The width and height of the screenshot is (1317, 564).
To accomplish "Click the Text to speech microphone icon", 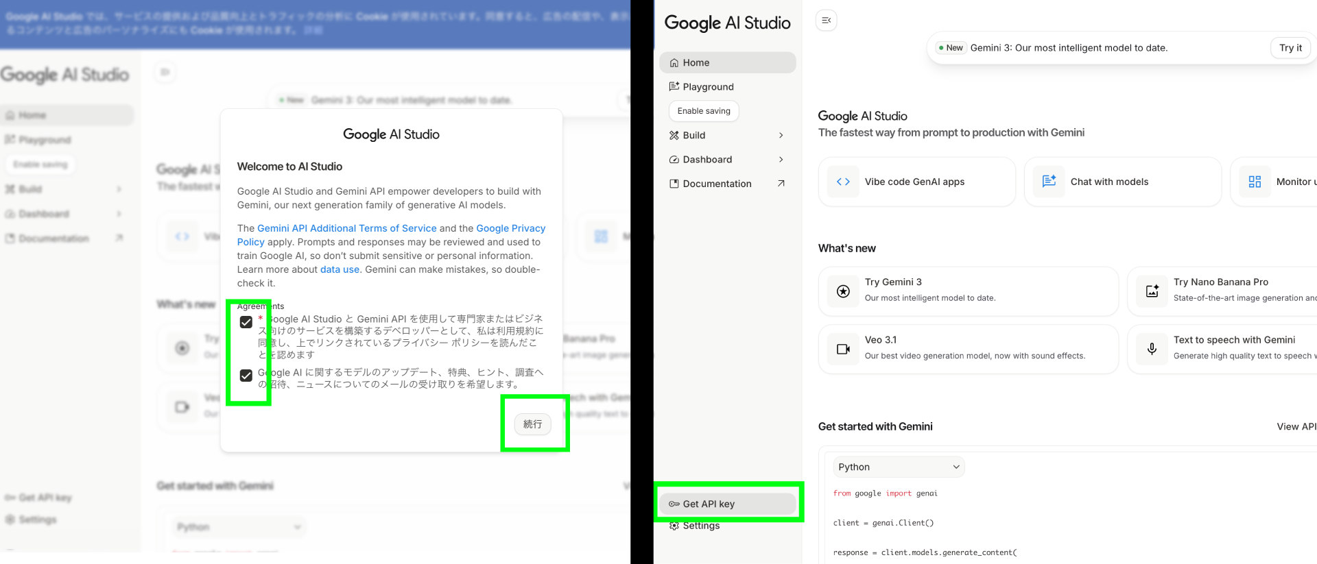I will [1152, 350].
